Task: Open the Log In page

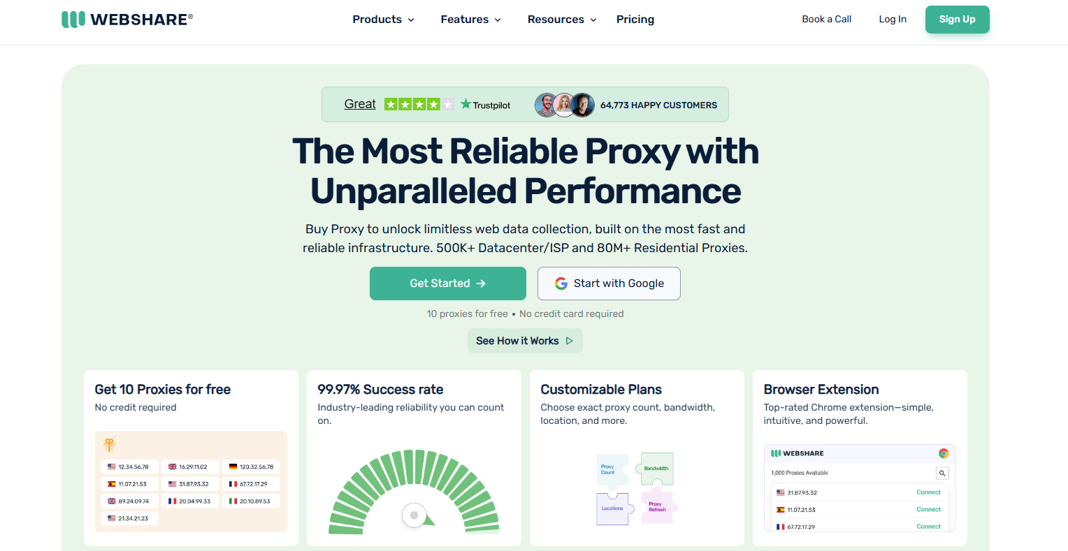Action: (x=893, y=20)
